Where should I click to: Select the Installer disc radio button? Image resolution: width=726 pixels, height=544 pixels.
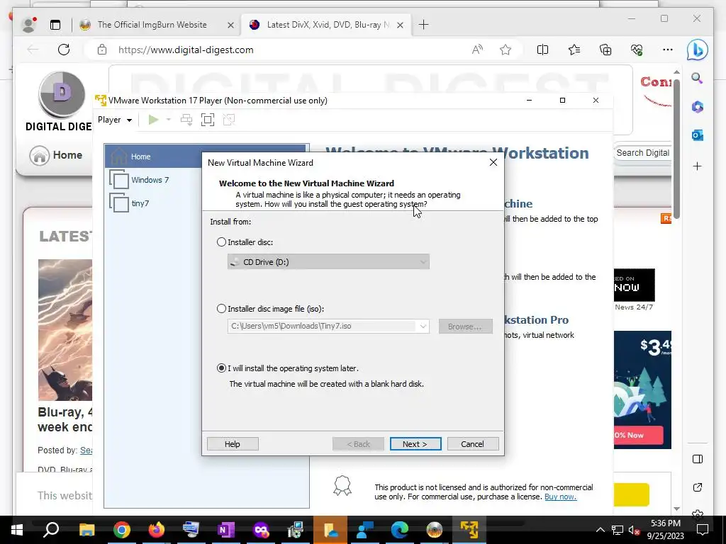pos(221,242)
